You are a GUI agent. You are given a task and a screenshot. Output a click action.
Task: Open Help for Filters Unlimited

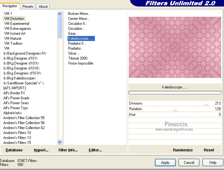click(213, 163)
